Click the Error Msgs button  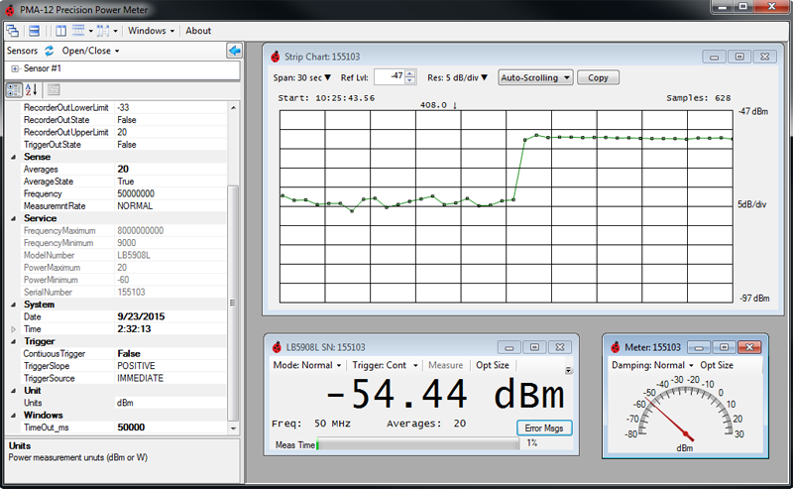click(544, 428)
